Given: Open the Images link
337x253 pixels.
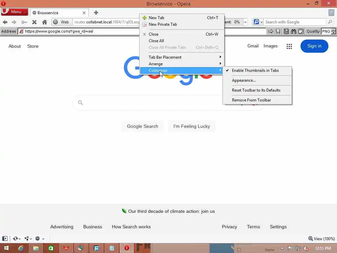Looking at the screenshot, I should 271,46.
